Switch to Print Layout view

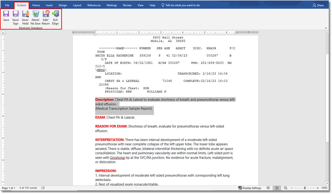tap(277, 188)
